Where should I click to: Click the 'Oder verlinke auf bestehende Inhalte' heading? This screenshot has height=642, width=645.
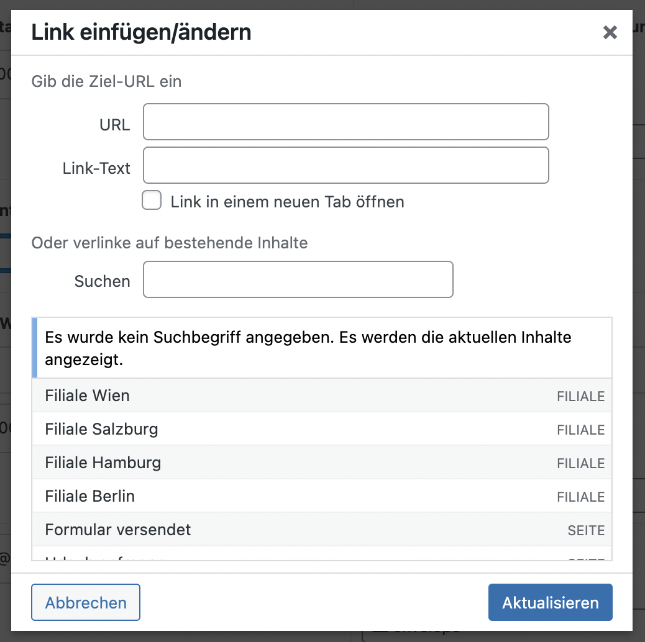pos(170,242)
